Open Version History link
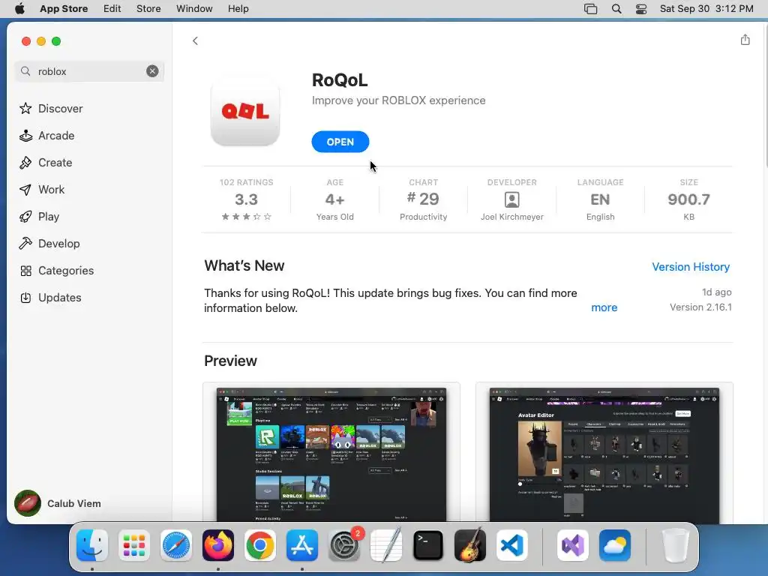 point(691,267)
